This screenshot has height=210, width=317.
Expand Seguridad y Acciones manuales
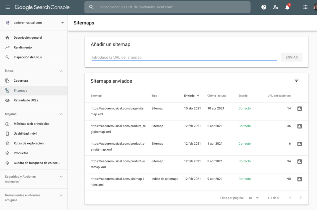click(x=61, y=177)
